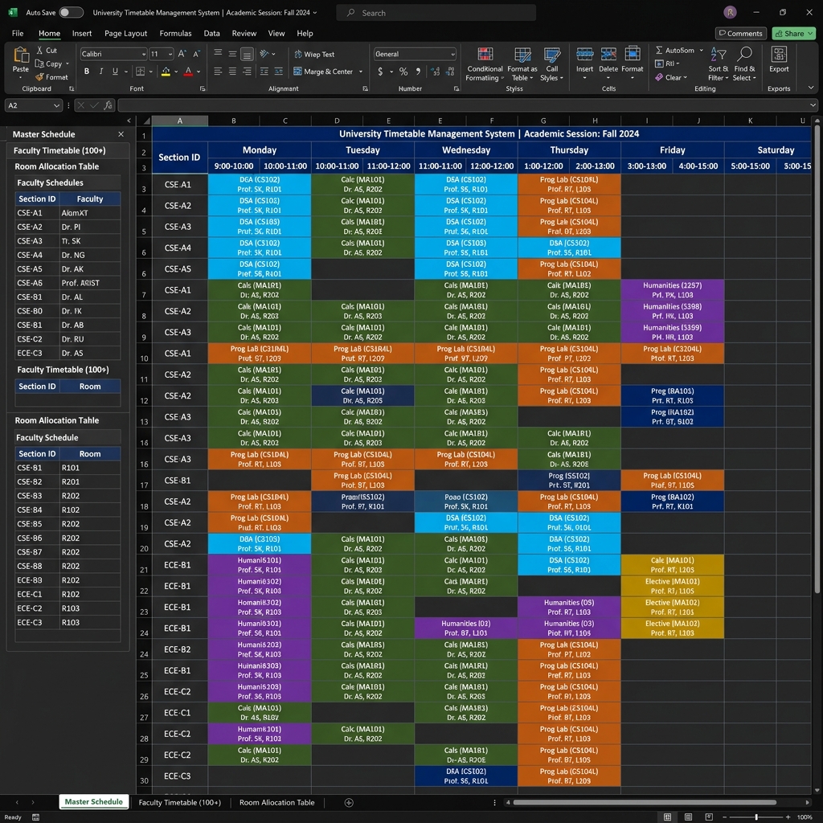Toggle the Auto Save switch
This screenshot has width=823, height=823.
[x=71, y=13]
